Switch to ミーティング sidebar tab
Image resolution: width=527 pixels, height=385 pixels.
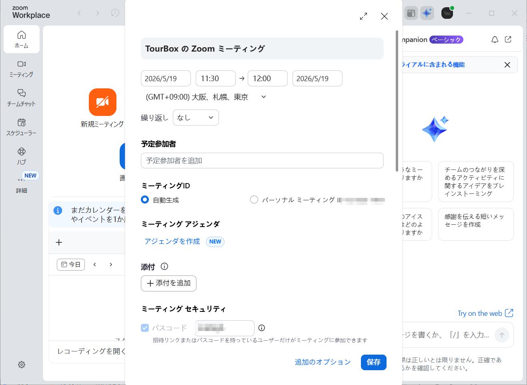pos(22,68)
